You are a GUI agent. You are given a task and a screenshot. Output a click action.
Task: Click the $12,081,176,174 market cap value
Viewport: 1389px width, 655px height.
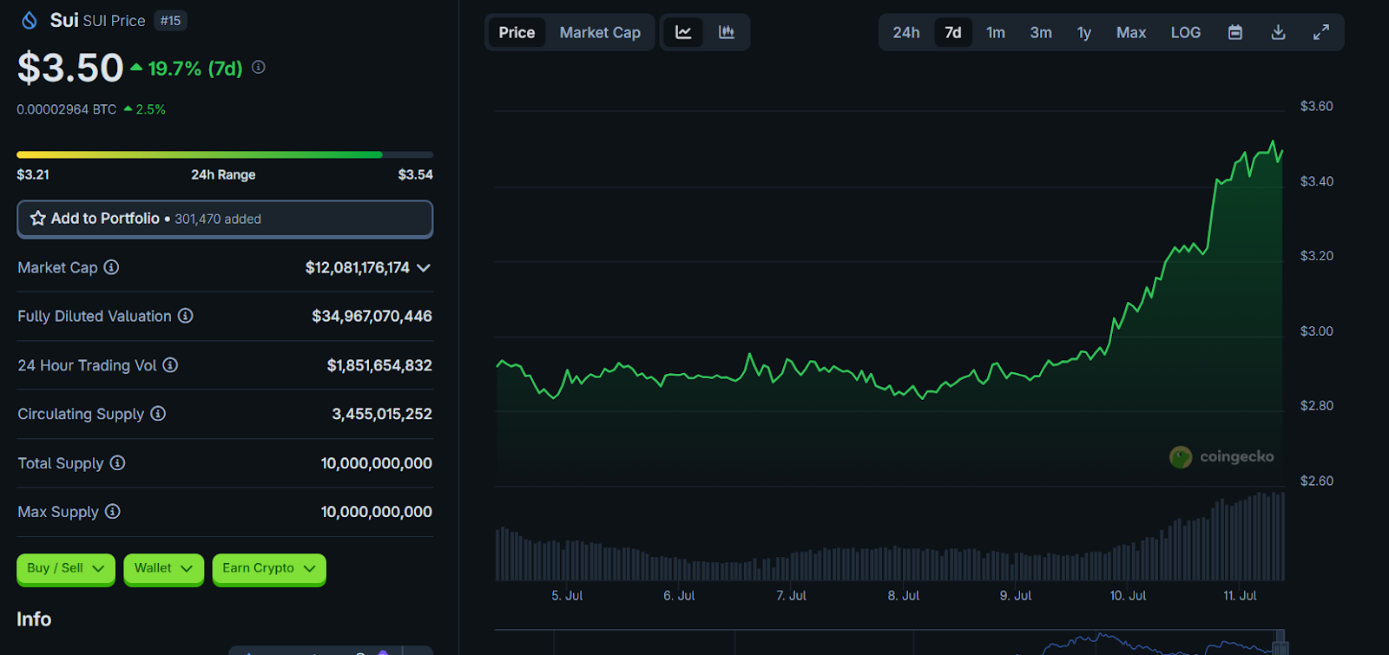[x=357, y=268]
